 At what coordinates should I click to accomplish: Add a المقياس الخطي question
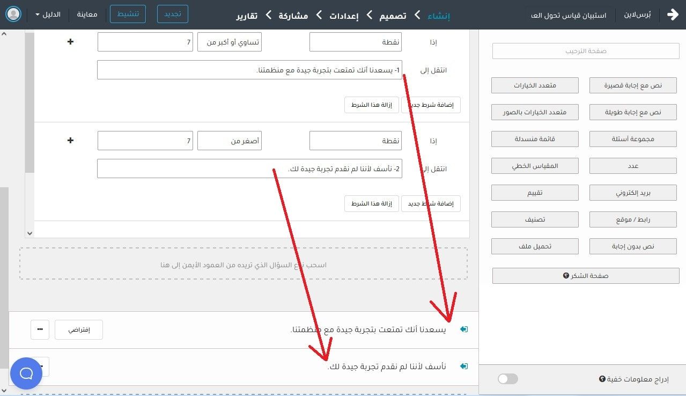535,166
